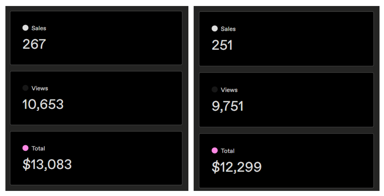The height and width of the screenshot is (196, 384).
Task: Select the Sales label above 267
Action: (x=39, y=28)
